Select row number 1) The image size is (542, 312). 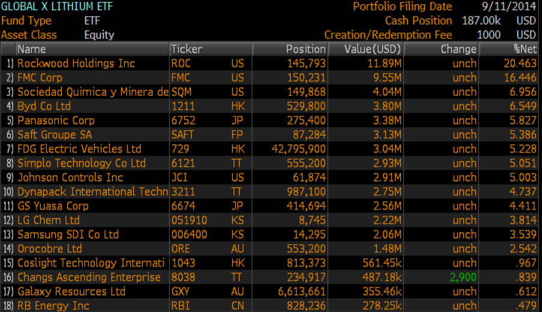pyautogui.click(x=10, y=63)
